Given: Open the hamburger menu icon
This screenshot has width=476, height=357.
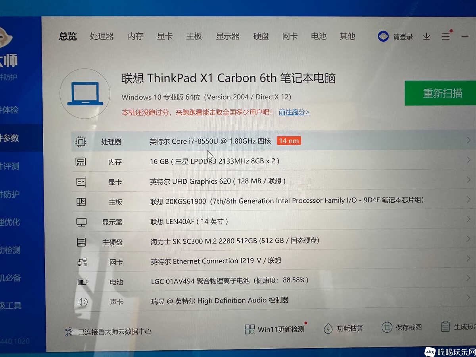Looking at the screenshot, I should (x=445, y=36).
